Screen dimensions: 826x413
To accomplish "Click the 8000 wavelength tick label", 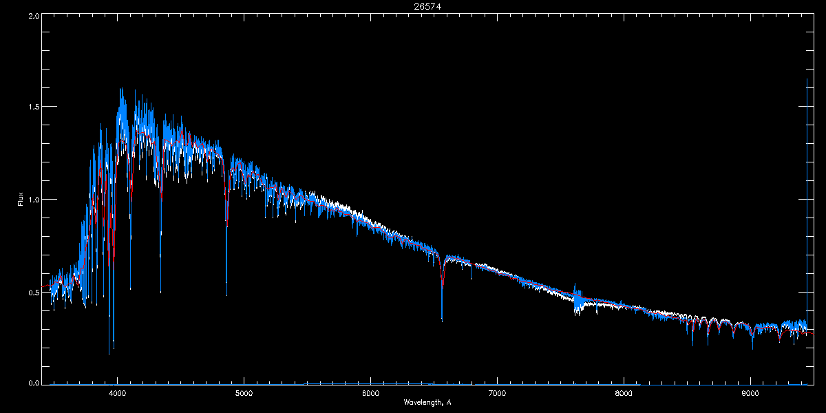I will [x=624, y=394].
